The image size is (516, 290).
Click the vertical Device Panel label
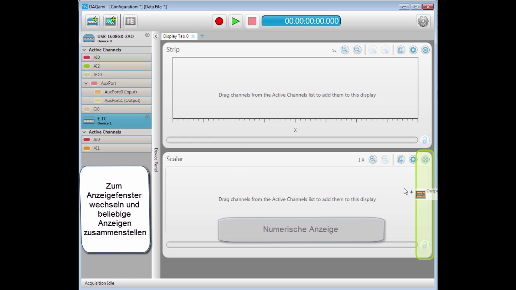(x=156, y=160)
